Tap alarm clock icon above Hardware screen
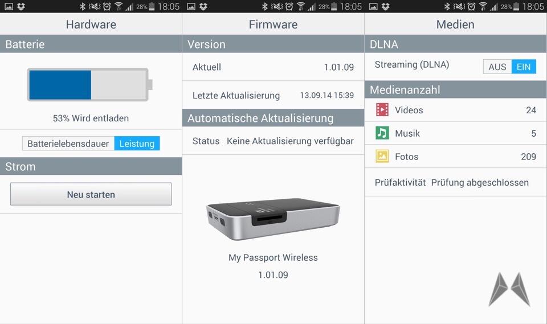Screen dimensions: 547x324 [107, 6]
